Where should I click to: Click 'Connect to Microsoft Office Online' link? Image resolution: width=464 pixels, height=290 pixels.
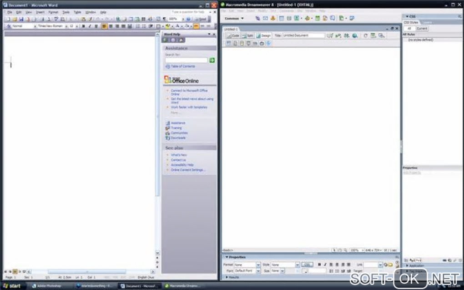pos(189,92)
